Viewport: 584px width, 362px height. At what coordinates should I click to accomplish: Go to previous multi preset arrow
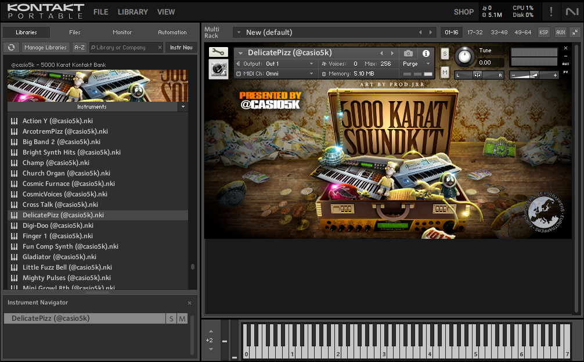click(420, 33)
